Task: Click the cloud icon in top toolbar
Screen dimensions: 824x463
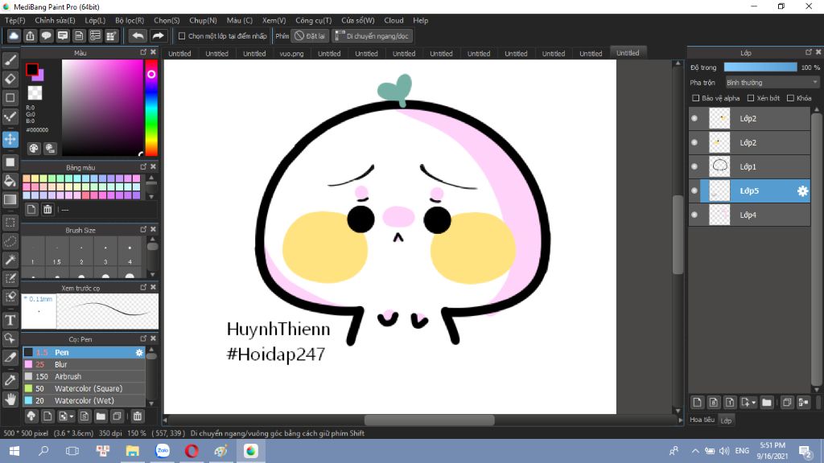Action: (14, 35)
